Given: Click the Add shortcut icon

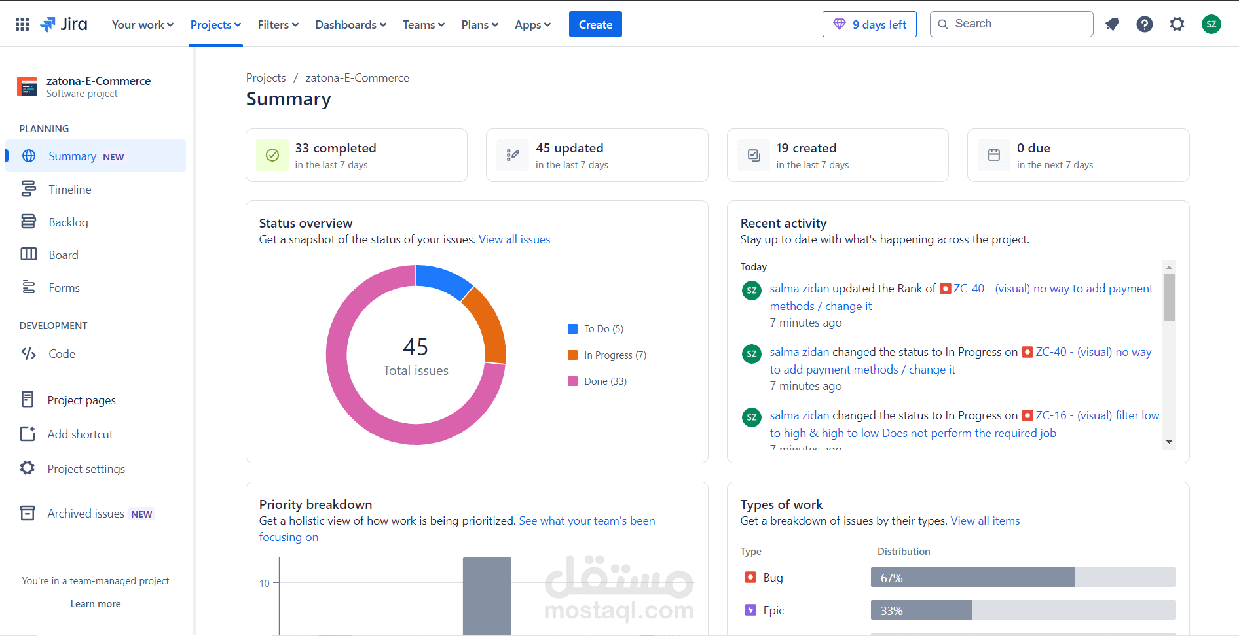Looking at the screenshot, I should 28,434.
